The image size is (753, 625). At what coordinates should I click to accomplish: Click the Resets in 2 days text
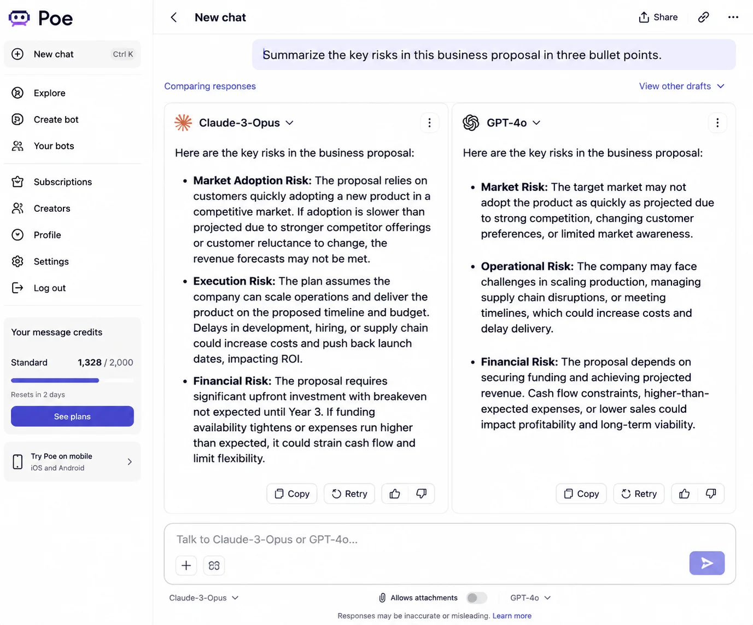pyautogui.click(x=38, y=395)
